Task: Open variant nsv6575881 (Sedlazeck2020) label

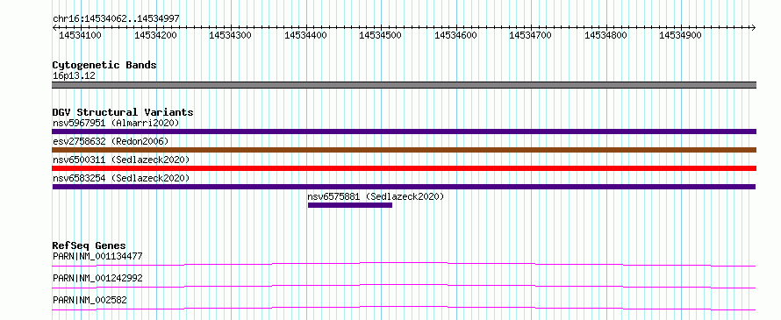Action: (x=376, y=196)
